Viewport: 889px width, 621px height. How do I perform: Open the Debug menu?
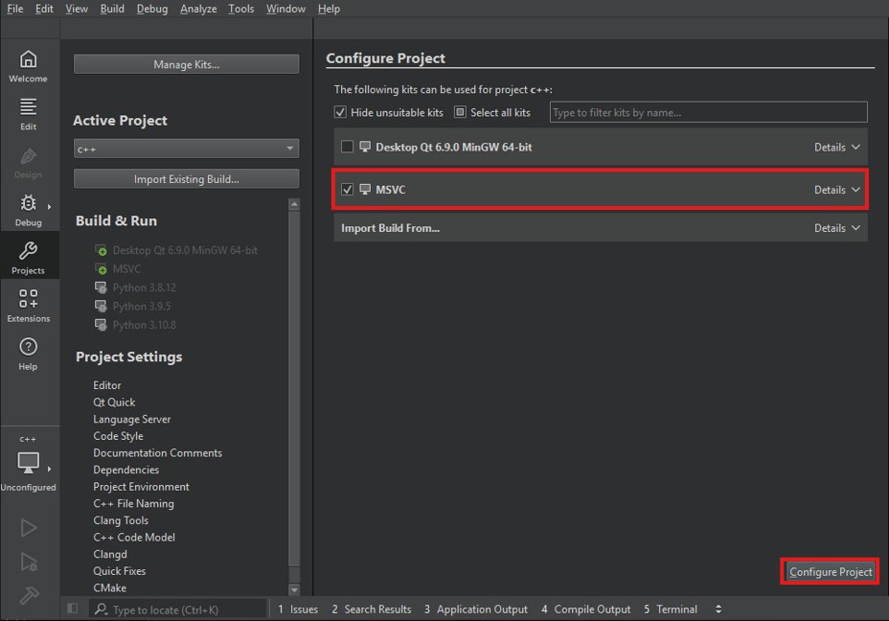click(x=152, y=9)
